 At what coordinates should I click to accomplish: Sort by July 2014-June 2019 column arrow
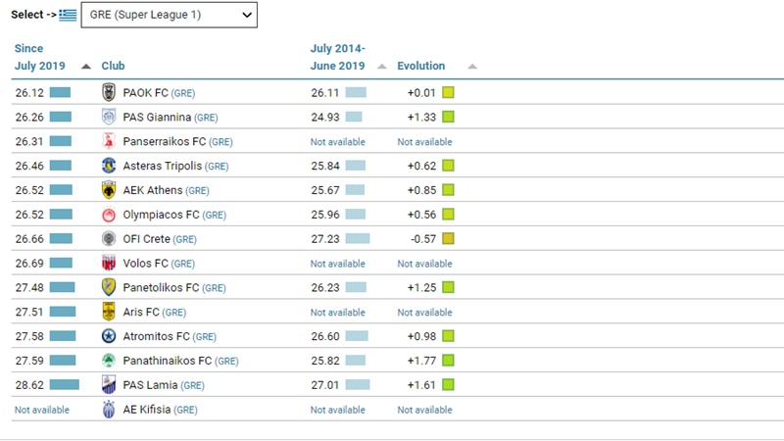click(x=383, y=67)
